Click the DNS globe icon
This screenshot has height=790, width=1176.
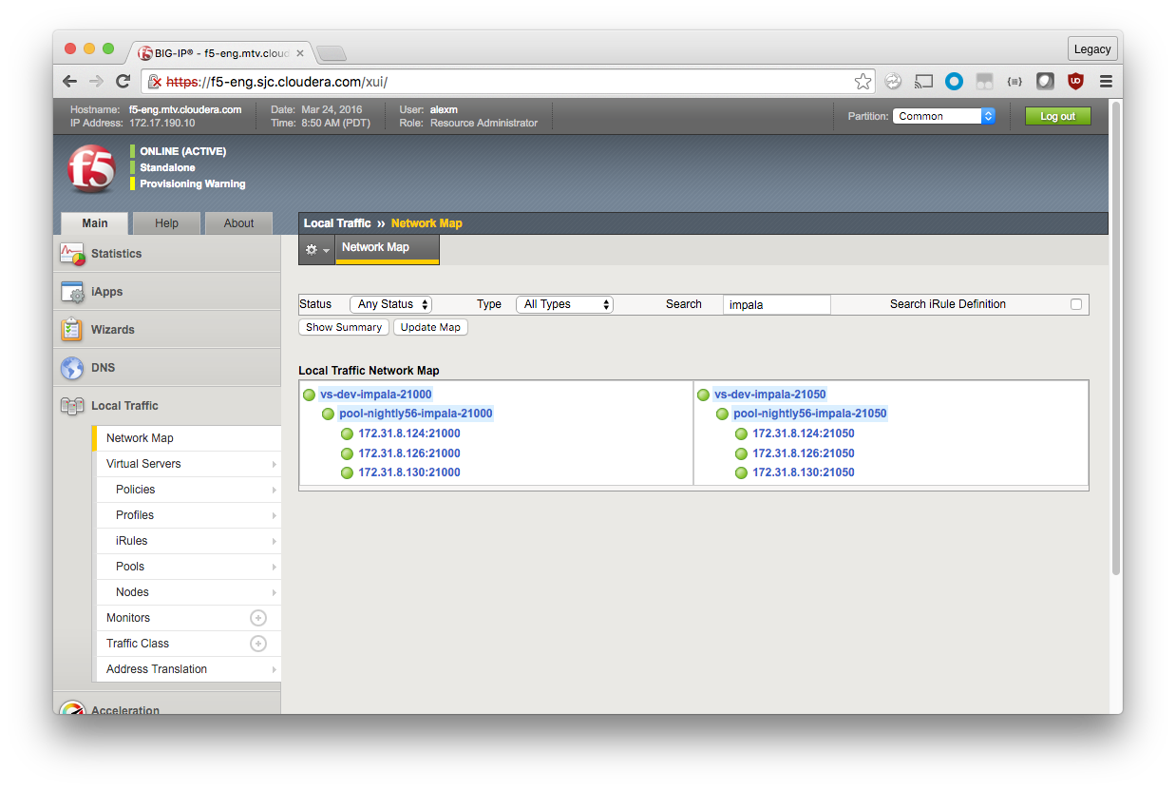tap(72, 368)
